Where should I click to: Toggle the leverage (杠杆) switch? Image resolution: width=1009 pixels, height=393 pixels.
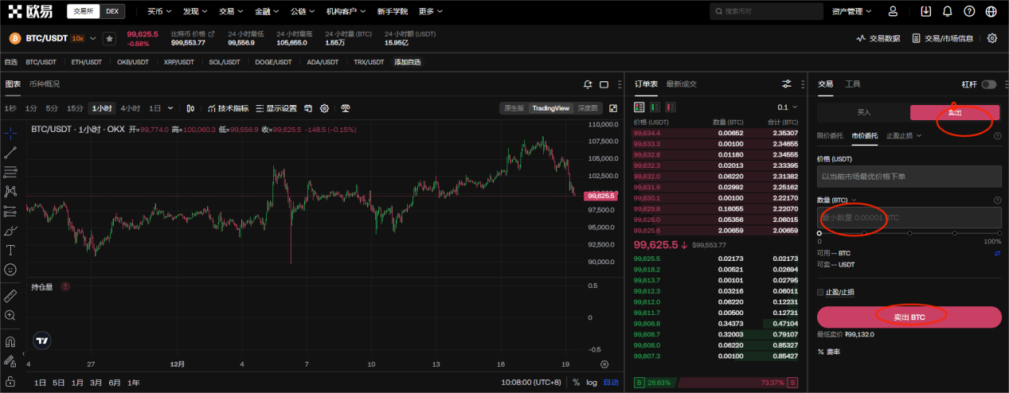988,84
